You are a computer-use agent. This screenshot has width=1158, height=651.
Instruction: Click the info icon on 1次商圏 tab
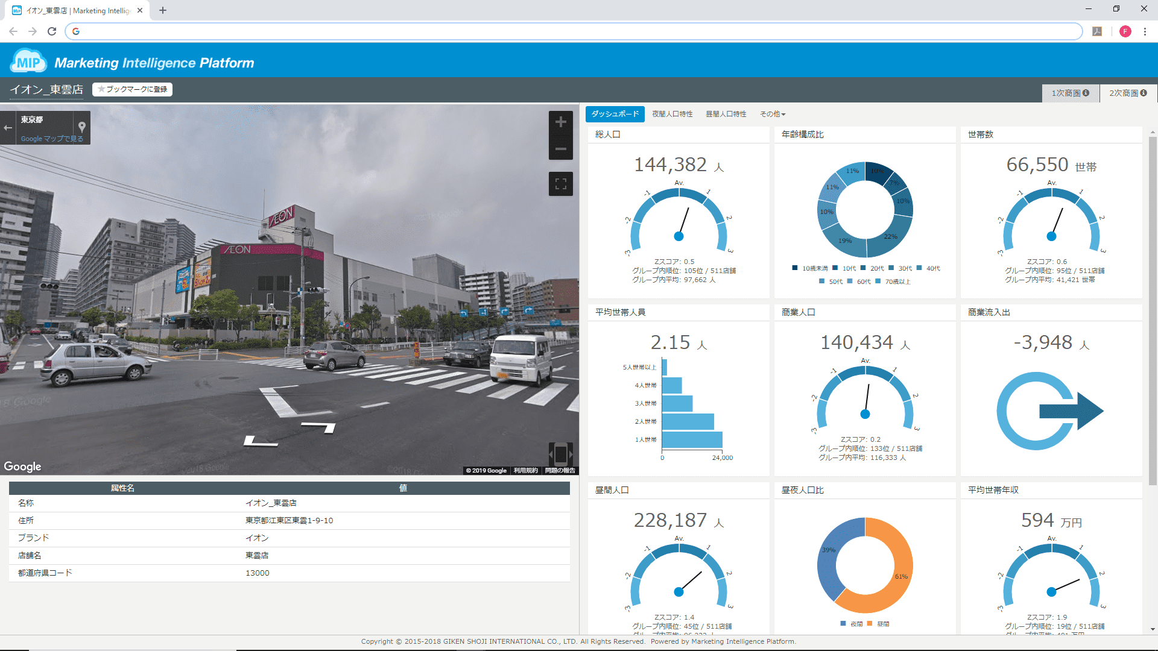[1086, 93]
